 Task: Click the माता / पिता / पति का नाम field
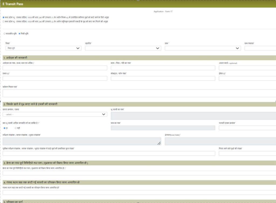[163, 68]
